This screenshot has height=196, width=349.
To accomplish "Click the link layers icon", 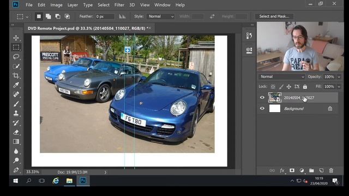I will click(x=272, y=170).
